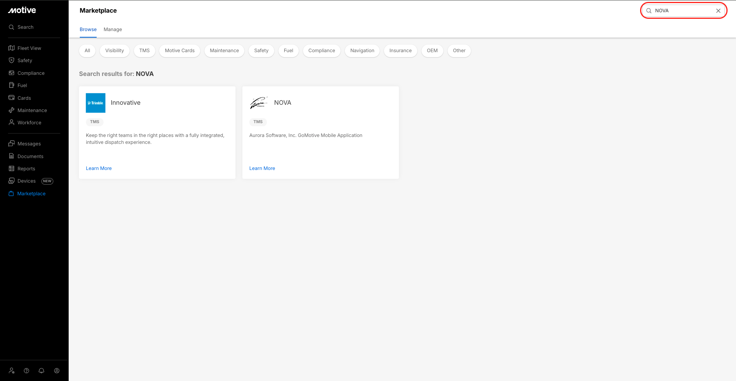
Task: Filter by TMS category chip
Action: [145, 51]
